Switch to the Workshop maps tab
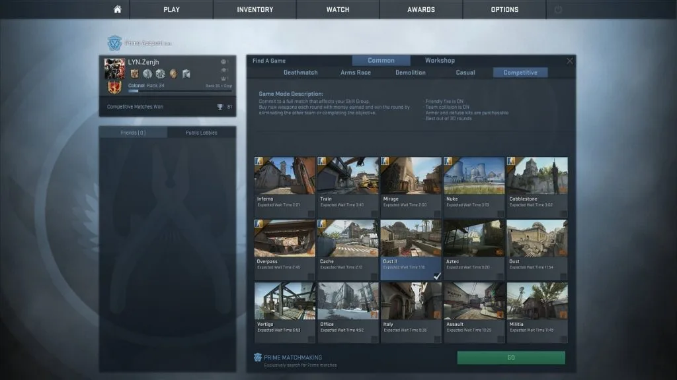This screenshot has height=380, width=677. [x=440, y=61]
